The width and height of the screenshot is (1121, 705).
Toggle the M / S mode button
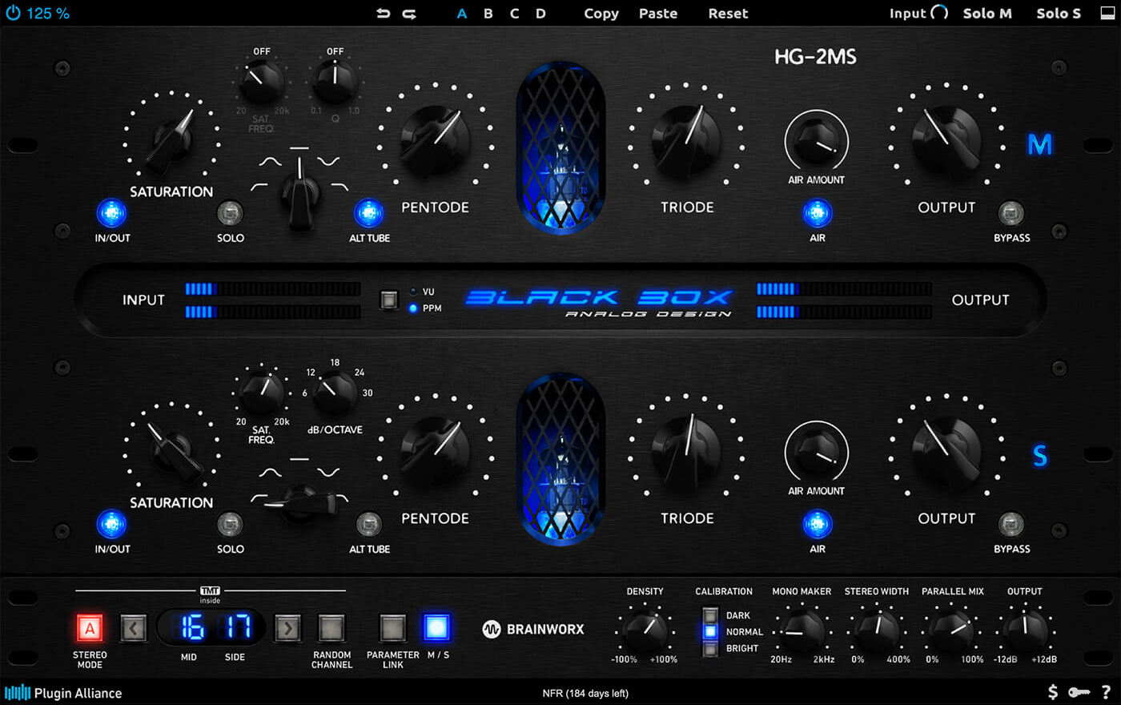(436, 628)
